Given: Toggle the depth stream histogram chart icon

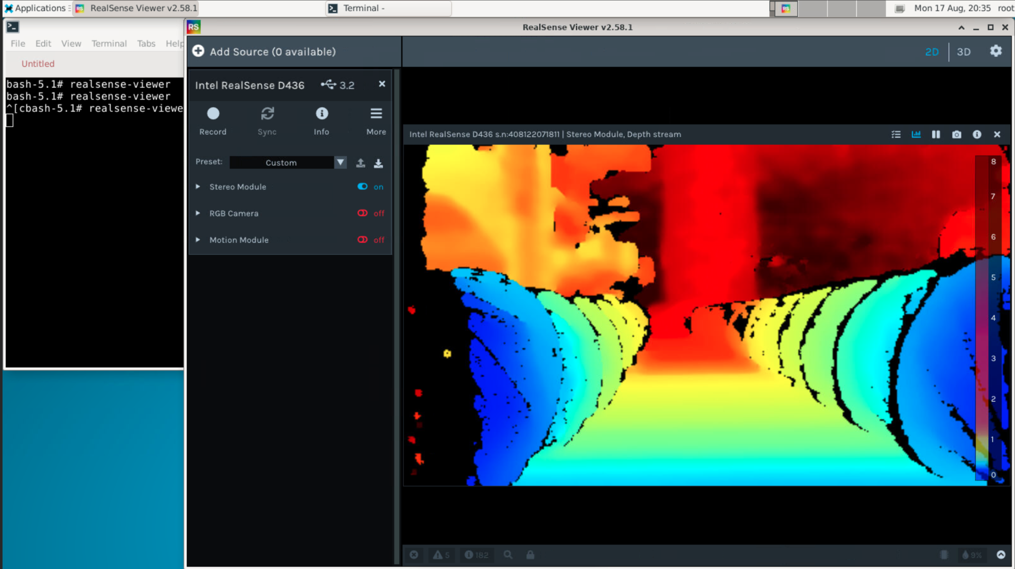Looking at the screenshot, I should click(916, 134).
